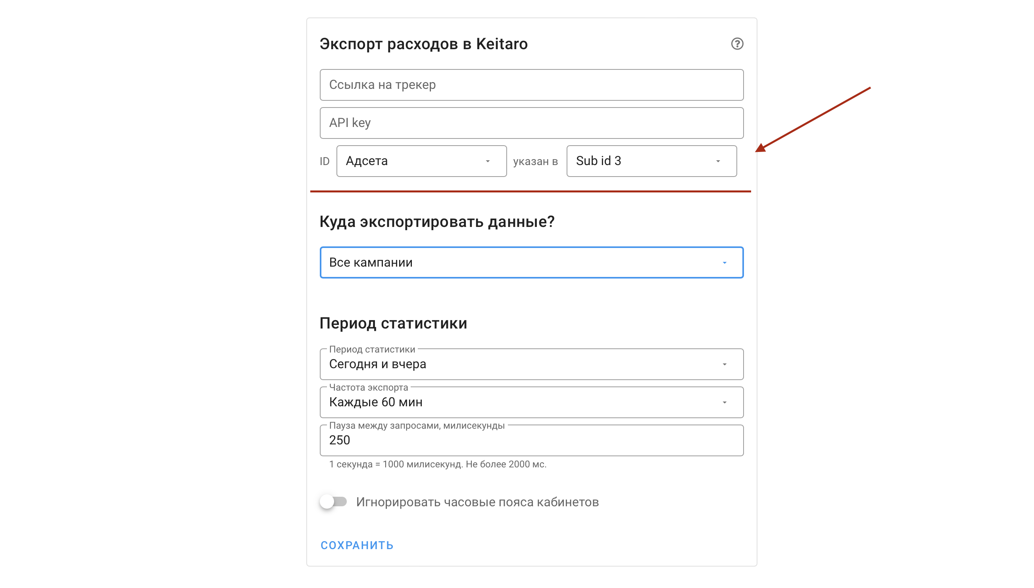Open 'Сегодня и вчера' statistics period dropdown
Viewport: 1034px width, 588px height.
pos(531,364)
